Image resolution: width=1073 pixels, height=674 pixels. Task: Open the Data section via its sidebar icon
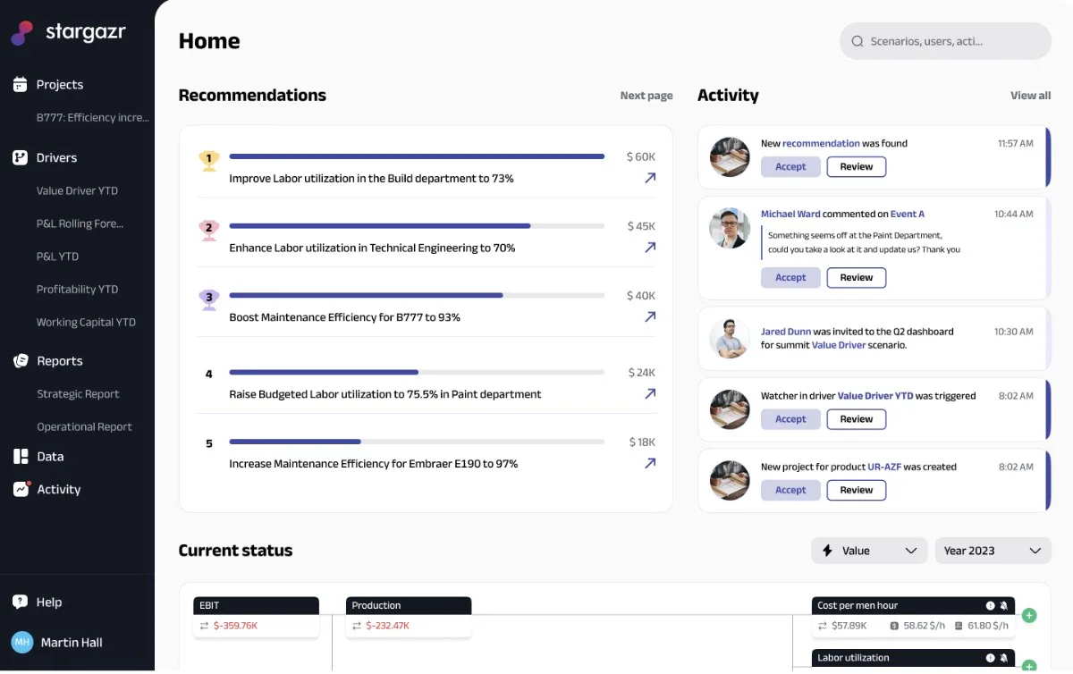tap(20, 456)
